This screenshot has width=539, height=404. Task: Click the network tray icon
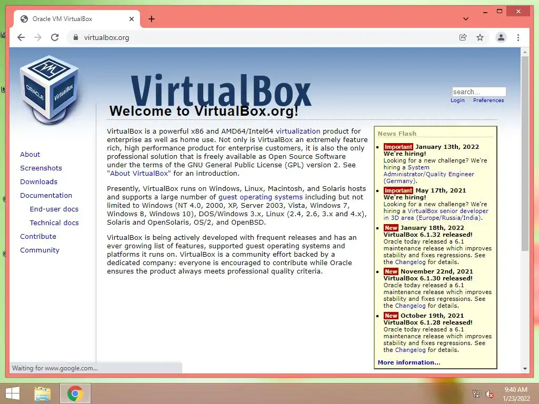point(476,394)
